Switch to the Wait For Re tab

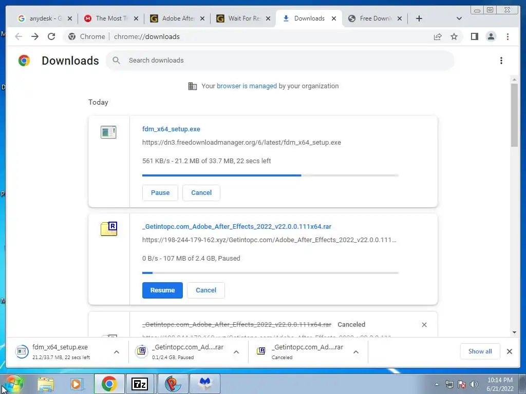tap(243, 18)
